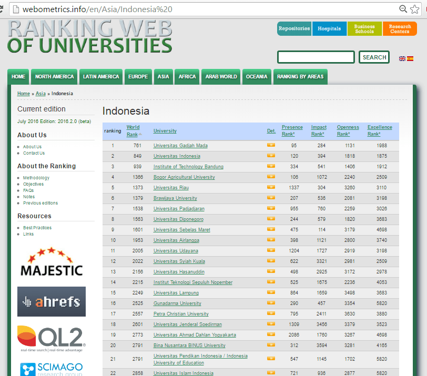Open details icon for Petra Christian University

[271, 313]
